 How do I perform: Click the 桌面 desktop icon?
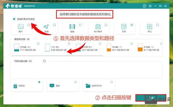click(x=52, y=86)
